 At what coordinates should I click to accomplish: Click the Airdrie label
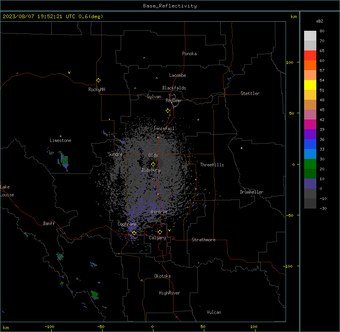pyautogui.click(x=159, y=212)
